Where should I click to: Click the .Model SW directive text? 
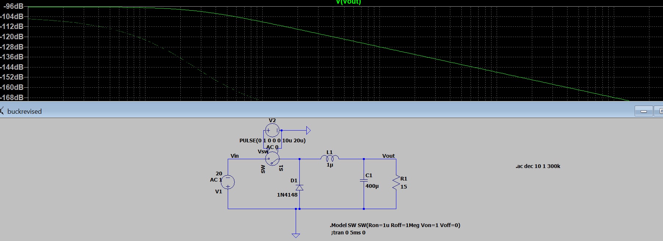tap(395, 225)
